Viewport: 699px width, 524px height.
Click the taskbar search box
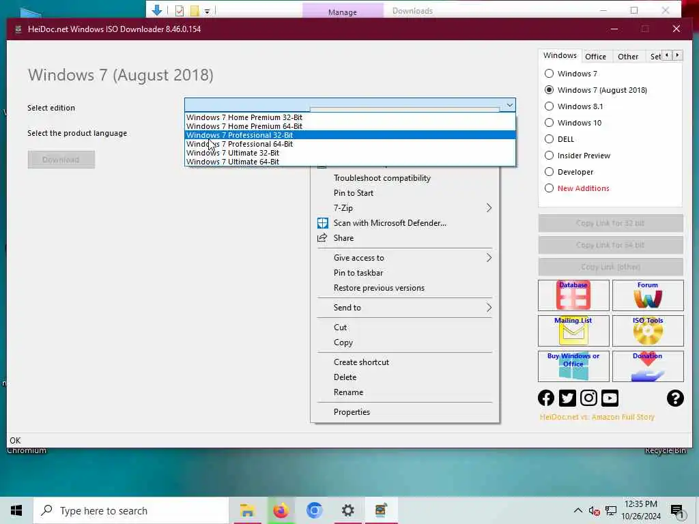(x=131, y=510)
